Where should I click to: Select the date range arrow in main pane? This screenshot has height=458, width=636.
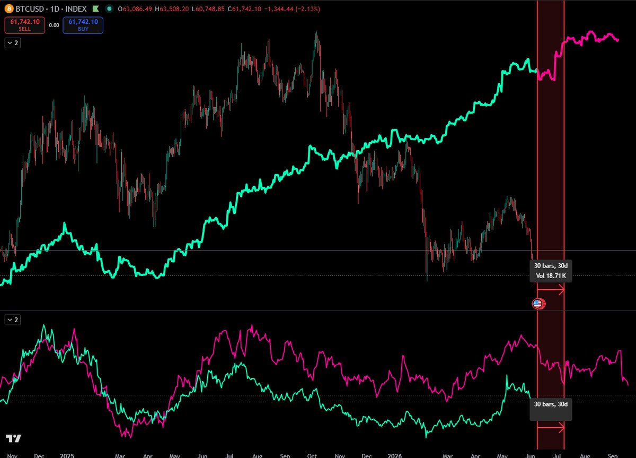pos(551,289)
